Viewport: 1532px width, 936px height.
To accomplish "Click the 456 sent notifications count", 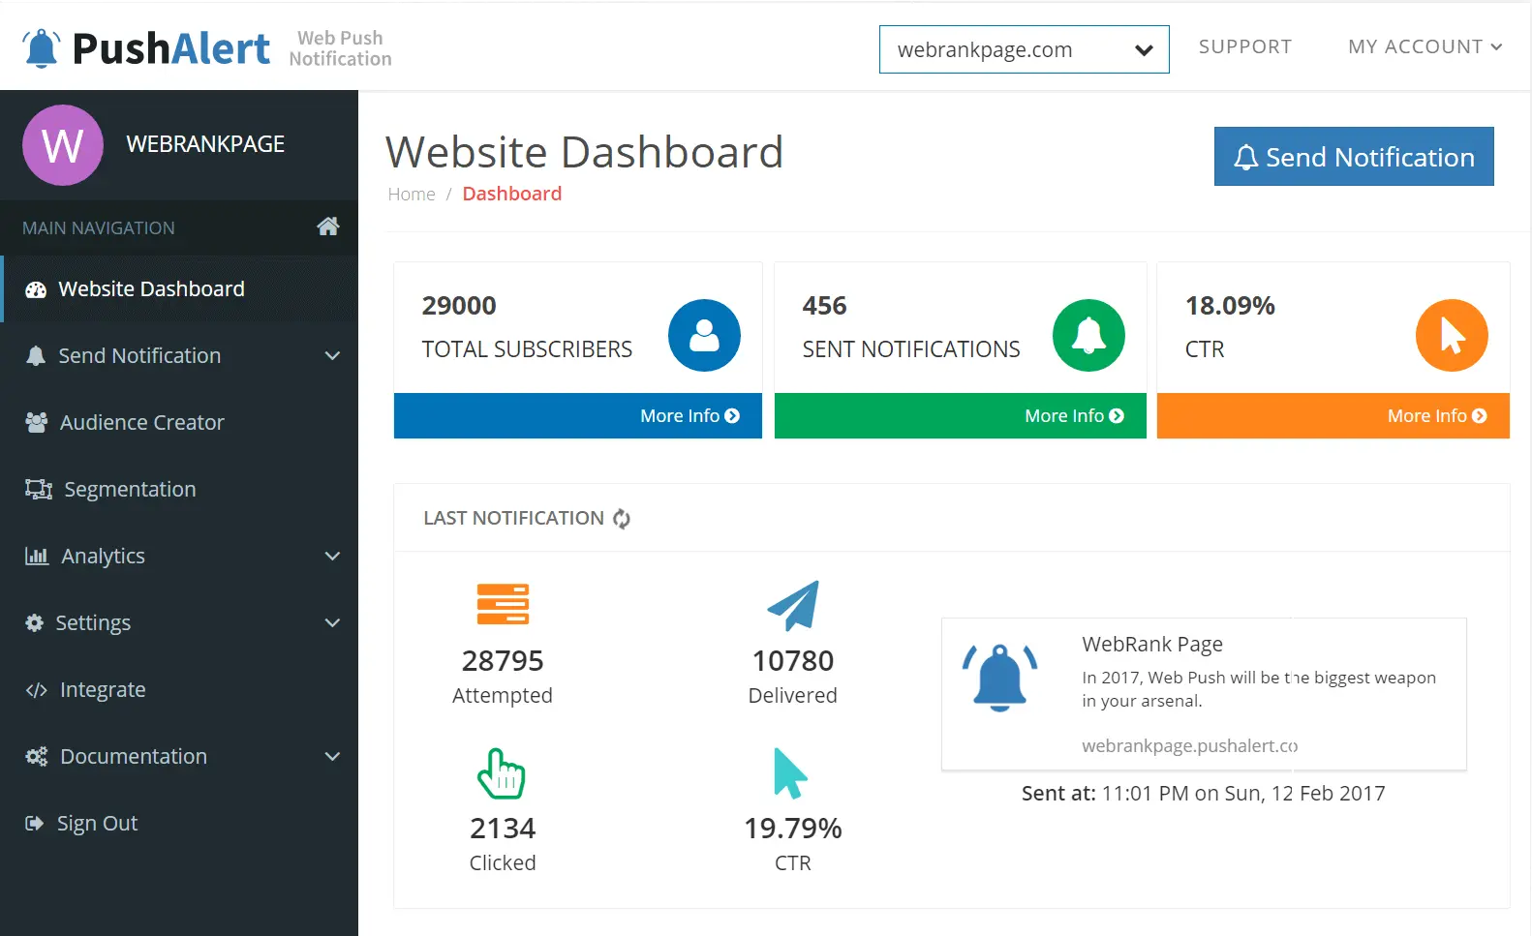I will pos(824,306).
